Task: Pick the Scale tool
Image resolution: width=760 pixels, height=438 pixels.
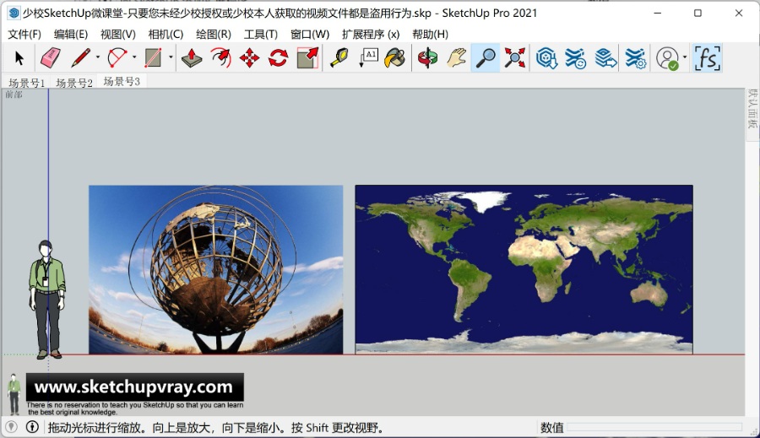Action: pyautogui.click(x=307, y=58)
